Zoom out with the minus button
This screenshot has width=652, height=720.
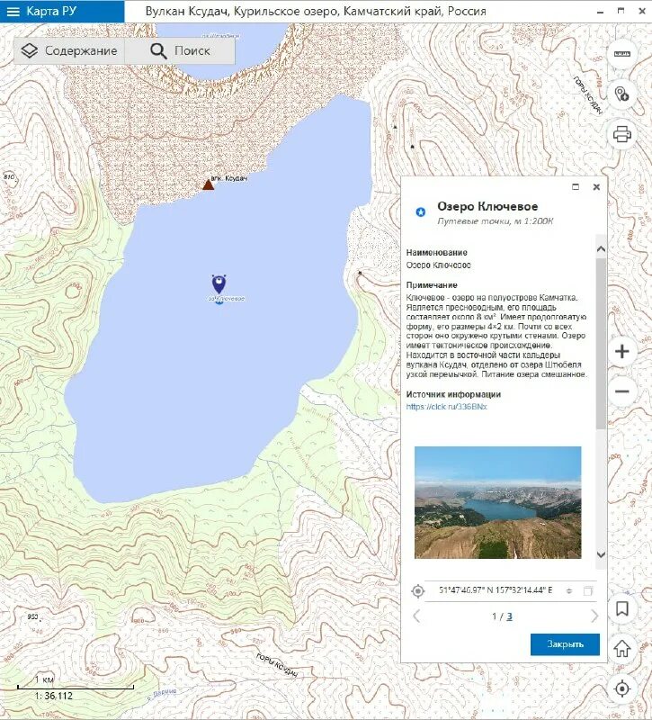(621, 391)
